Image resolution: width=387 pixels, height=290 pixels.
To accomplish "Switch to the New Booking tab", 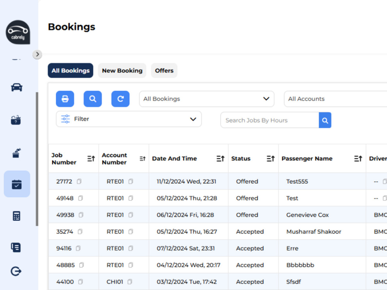I will 122,70.
